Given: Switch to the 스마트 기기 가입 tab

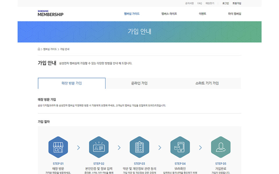Looking at the screenshot, I should pos(207,83).
